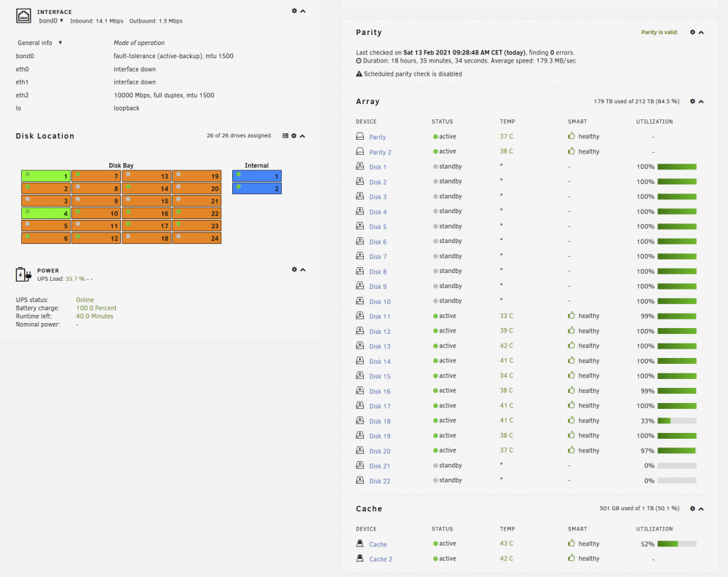
Task: Click Disk 20 97% utilization bar
Action: click(677, 450)
